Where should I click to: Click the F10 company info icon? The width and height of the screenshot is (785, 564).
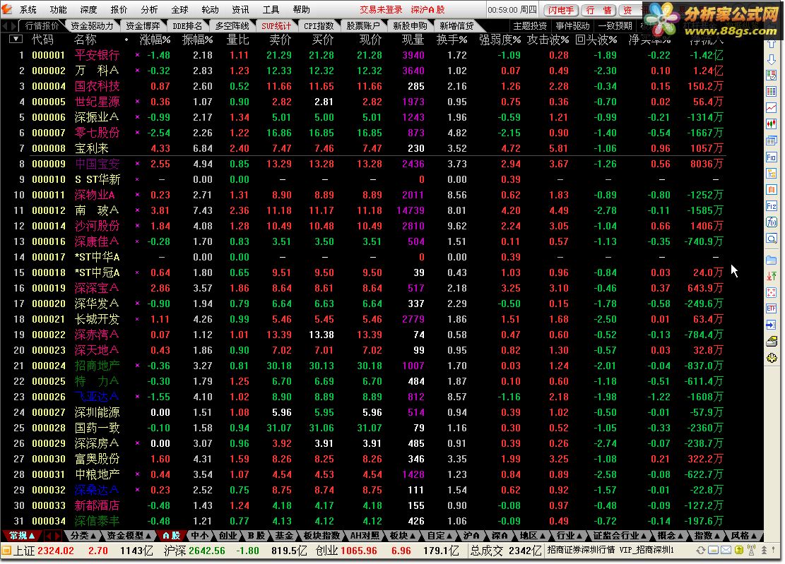[772, 157]
